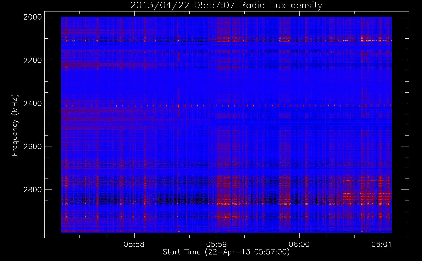This screenshot has height=261, width=422.
Task: Click the 06:01 time tick label
Action: coord(382,245)
